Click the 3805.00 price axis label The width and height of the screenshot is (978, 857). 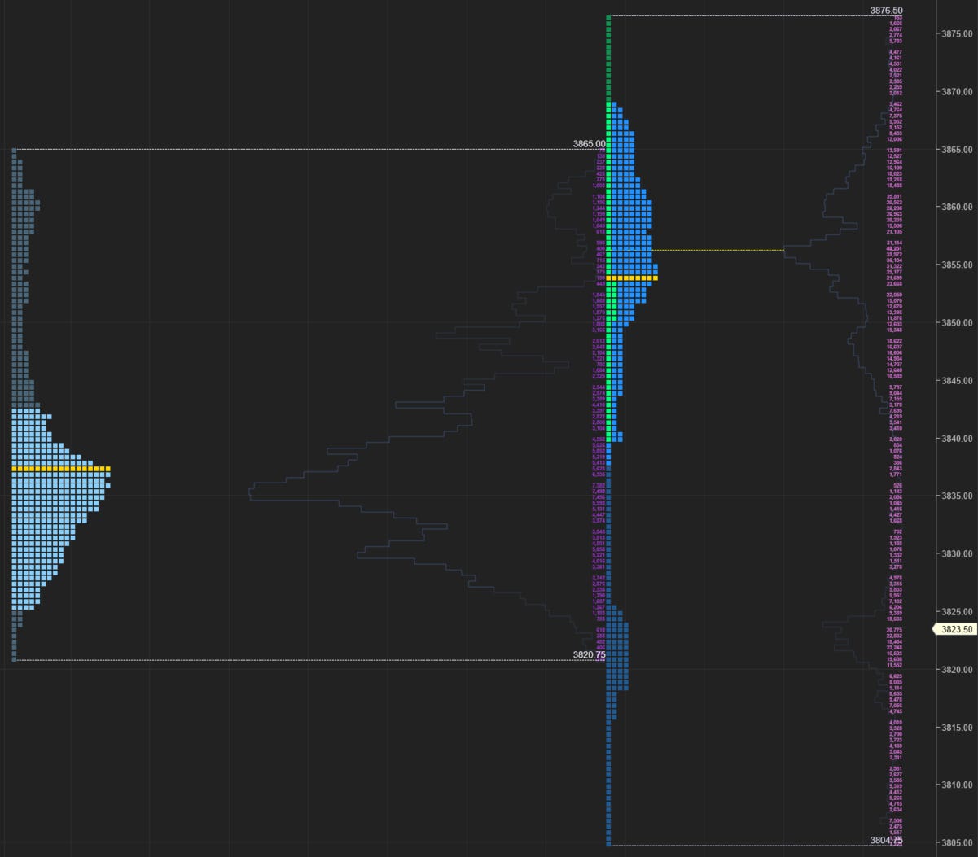click(x=956, y=843)
